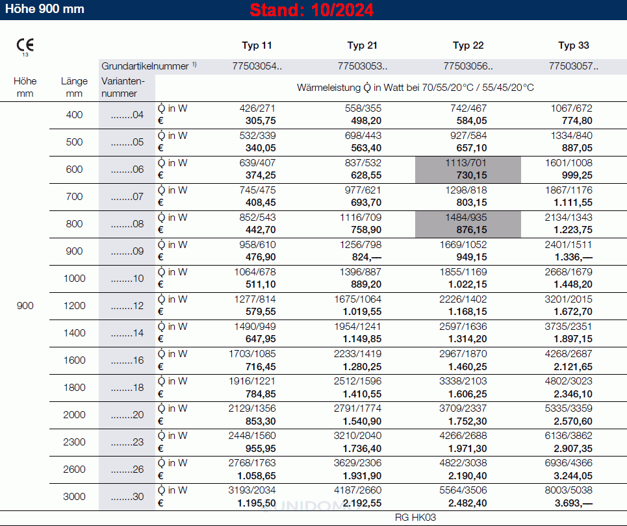This screenshot has height=526, width=627.
Task: Click the red Stand: 10/2024 text
Action: [312, 10]
